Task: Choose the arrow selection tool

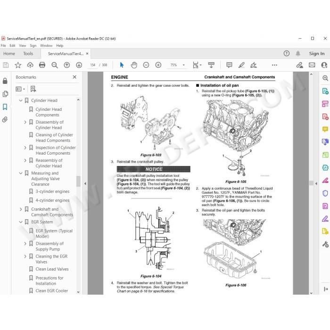Action: pyautogui.click(x=122, y=65)
